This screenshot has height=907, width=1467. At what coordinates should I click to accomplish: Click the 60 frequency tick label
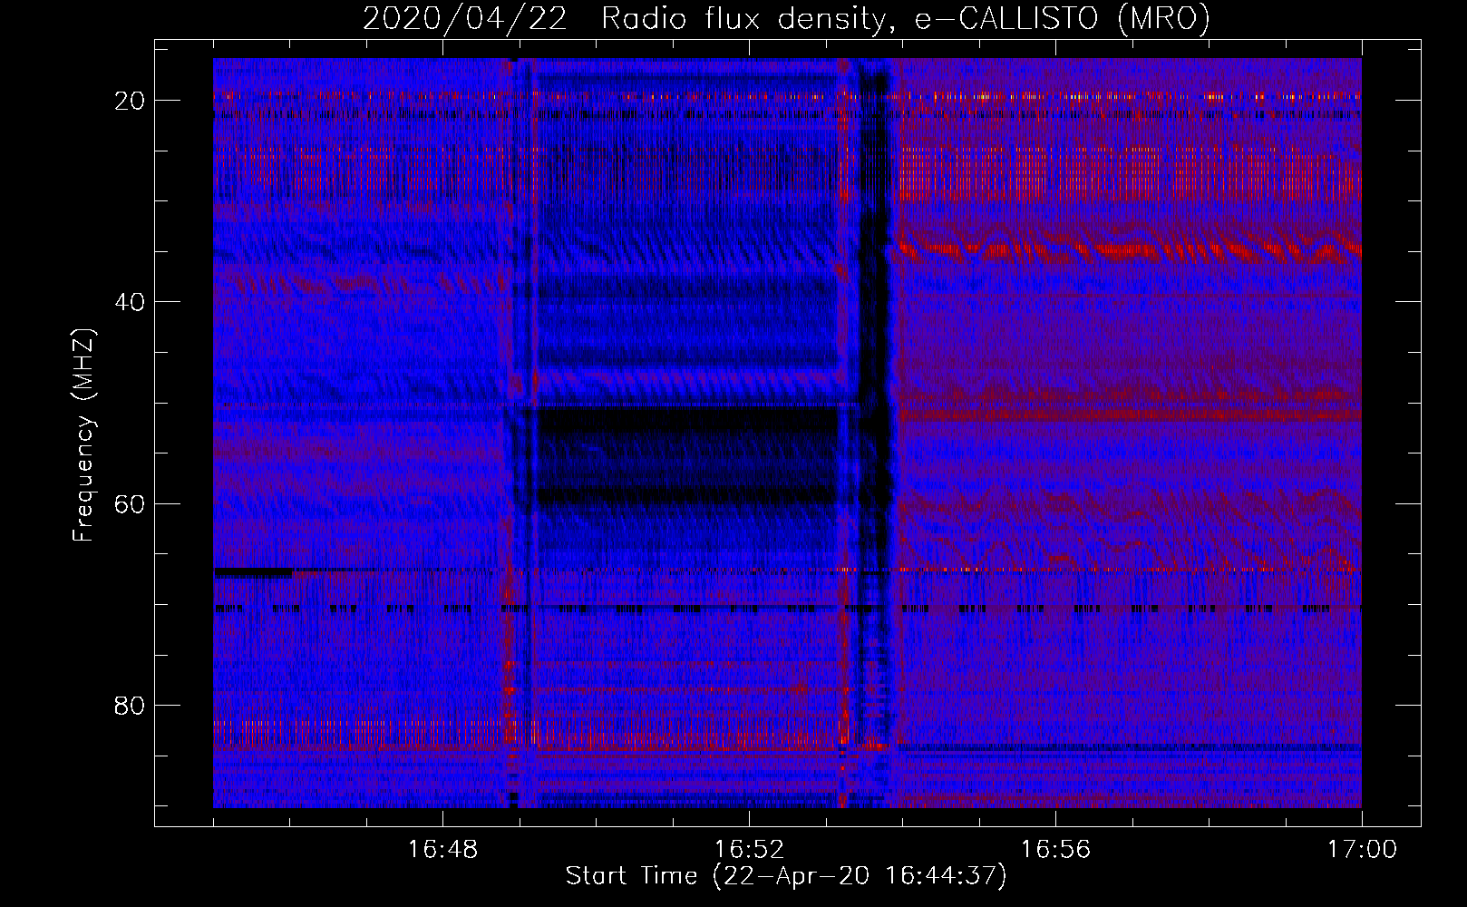coord(131,503)
